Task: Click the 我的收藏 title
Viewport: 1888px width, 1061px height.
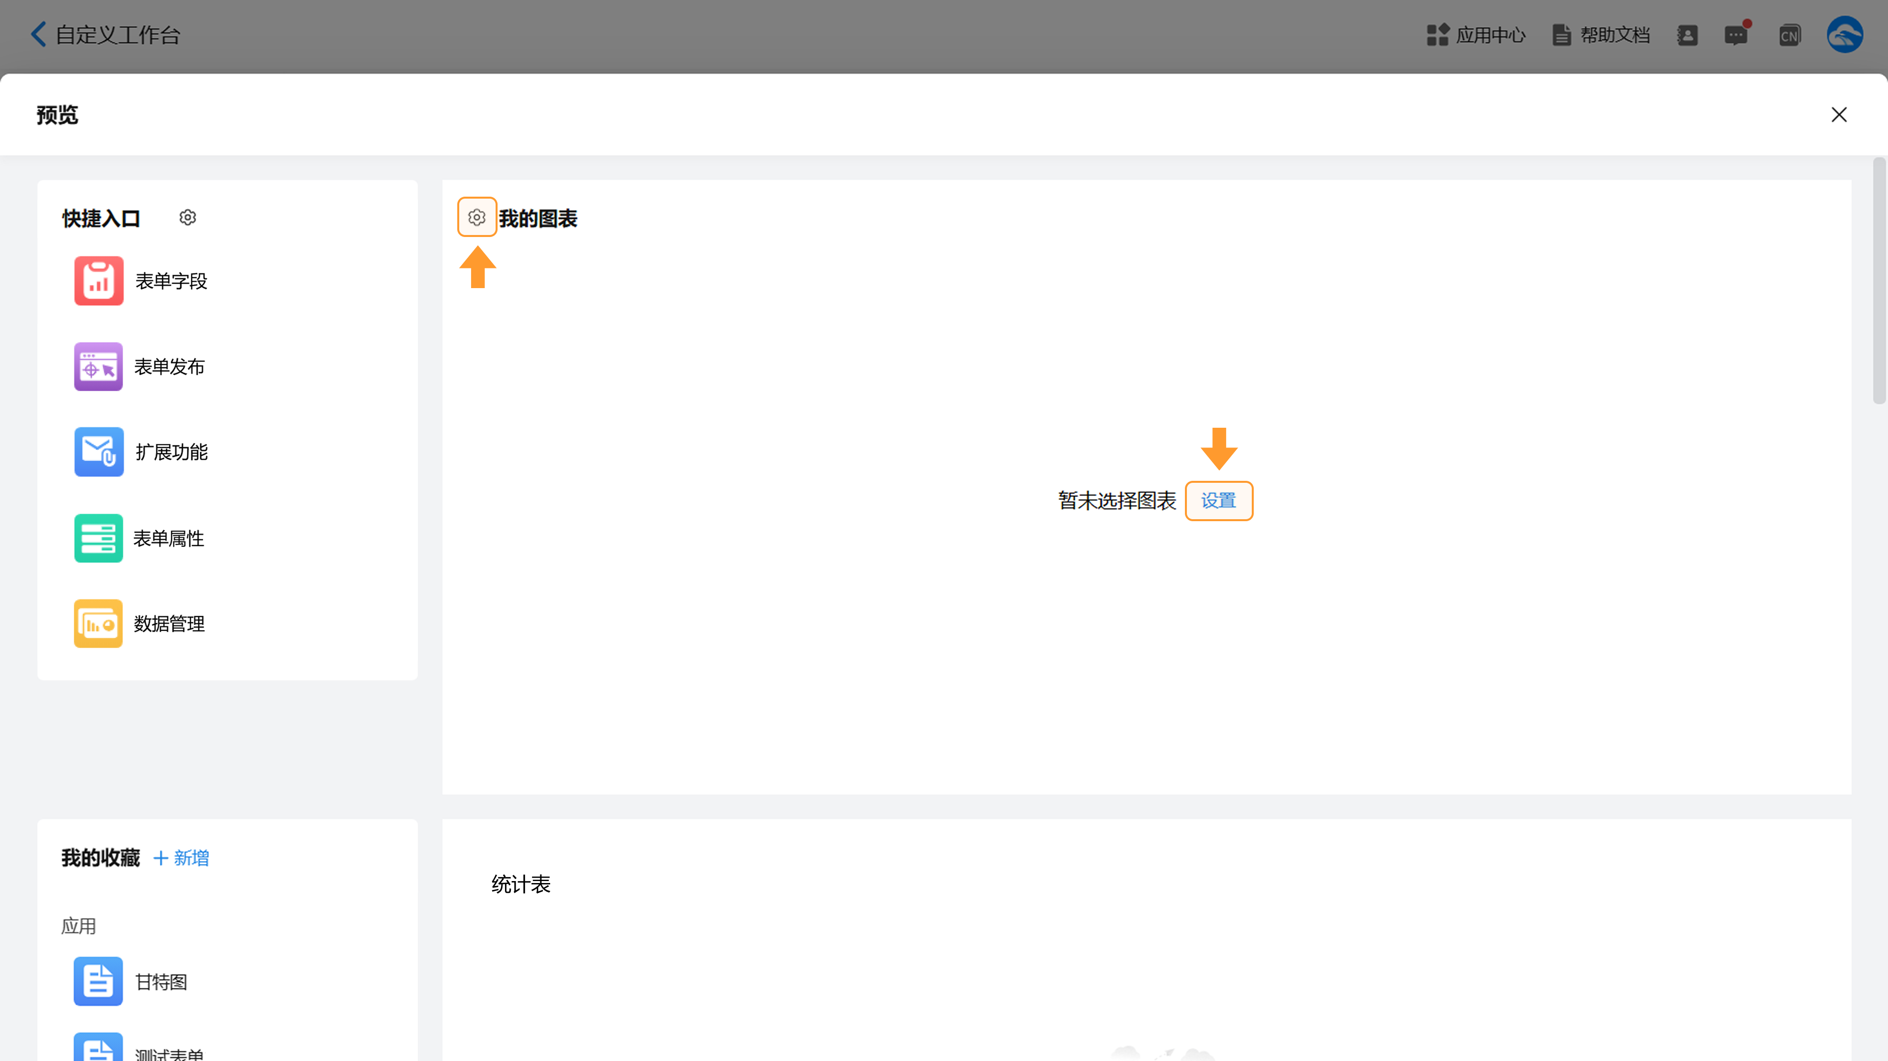Action: point(101,858)
